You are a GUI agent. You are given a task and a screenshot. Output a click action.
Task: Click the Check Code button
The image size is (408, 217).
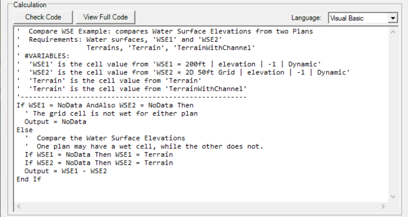[x=42, y=17]
